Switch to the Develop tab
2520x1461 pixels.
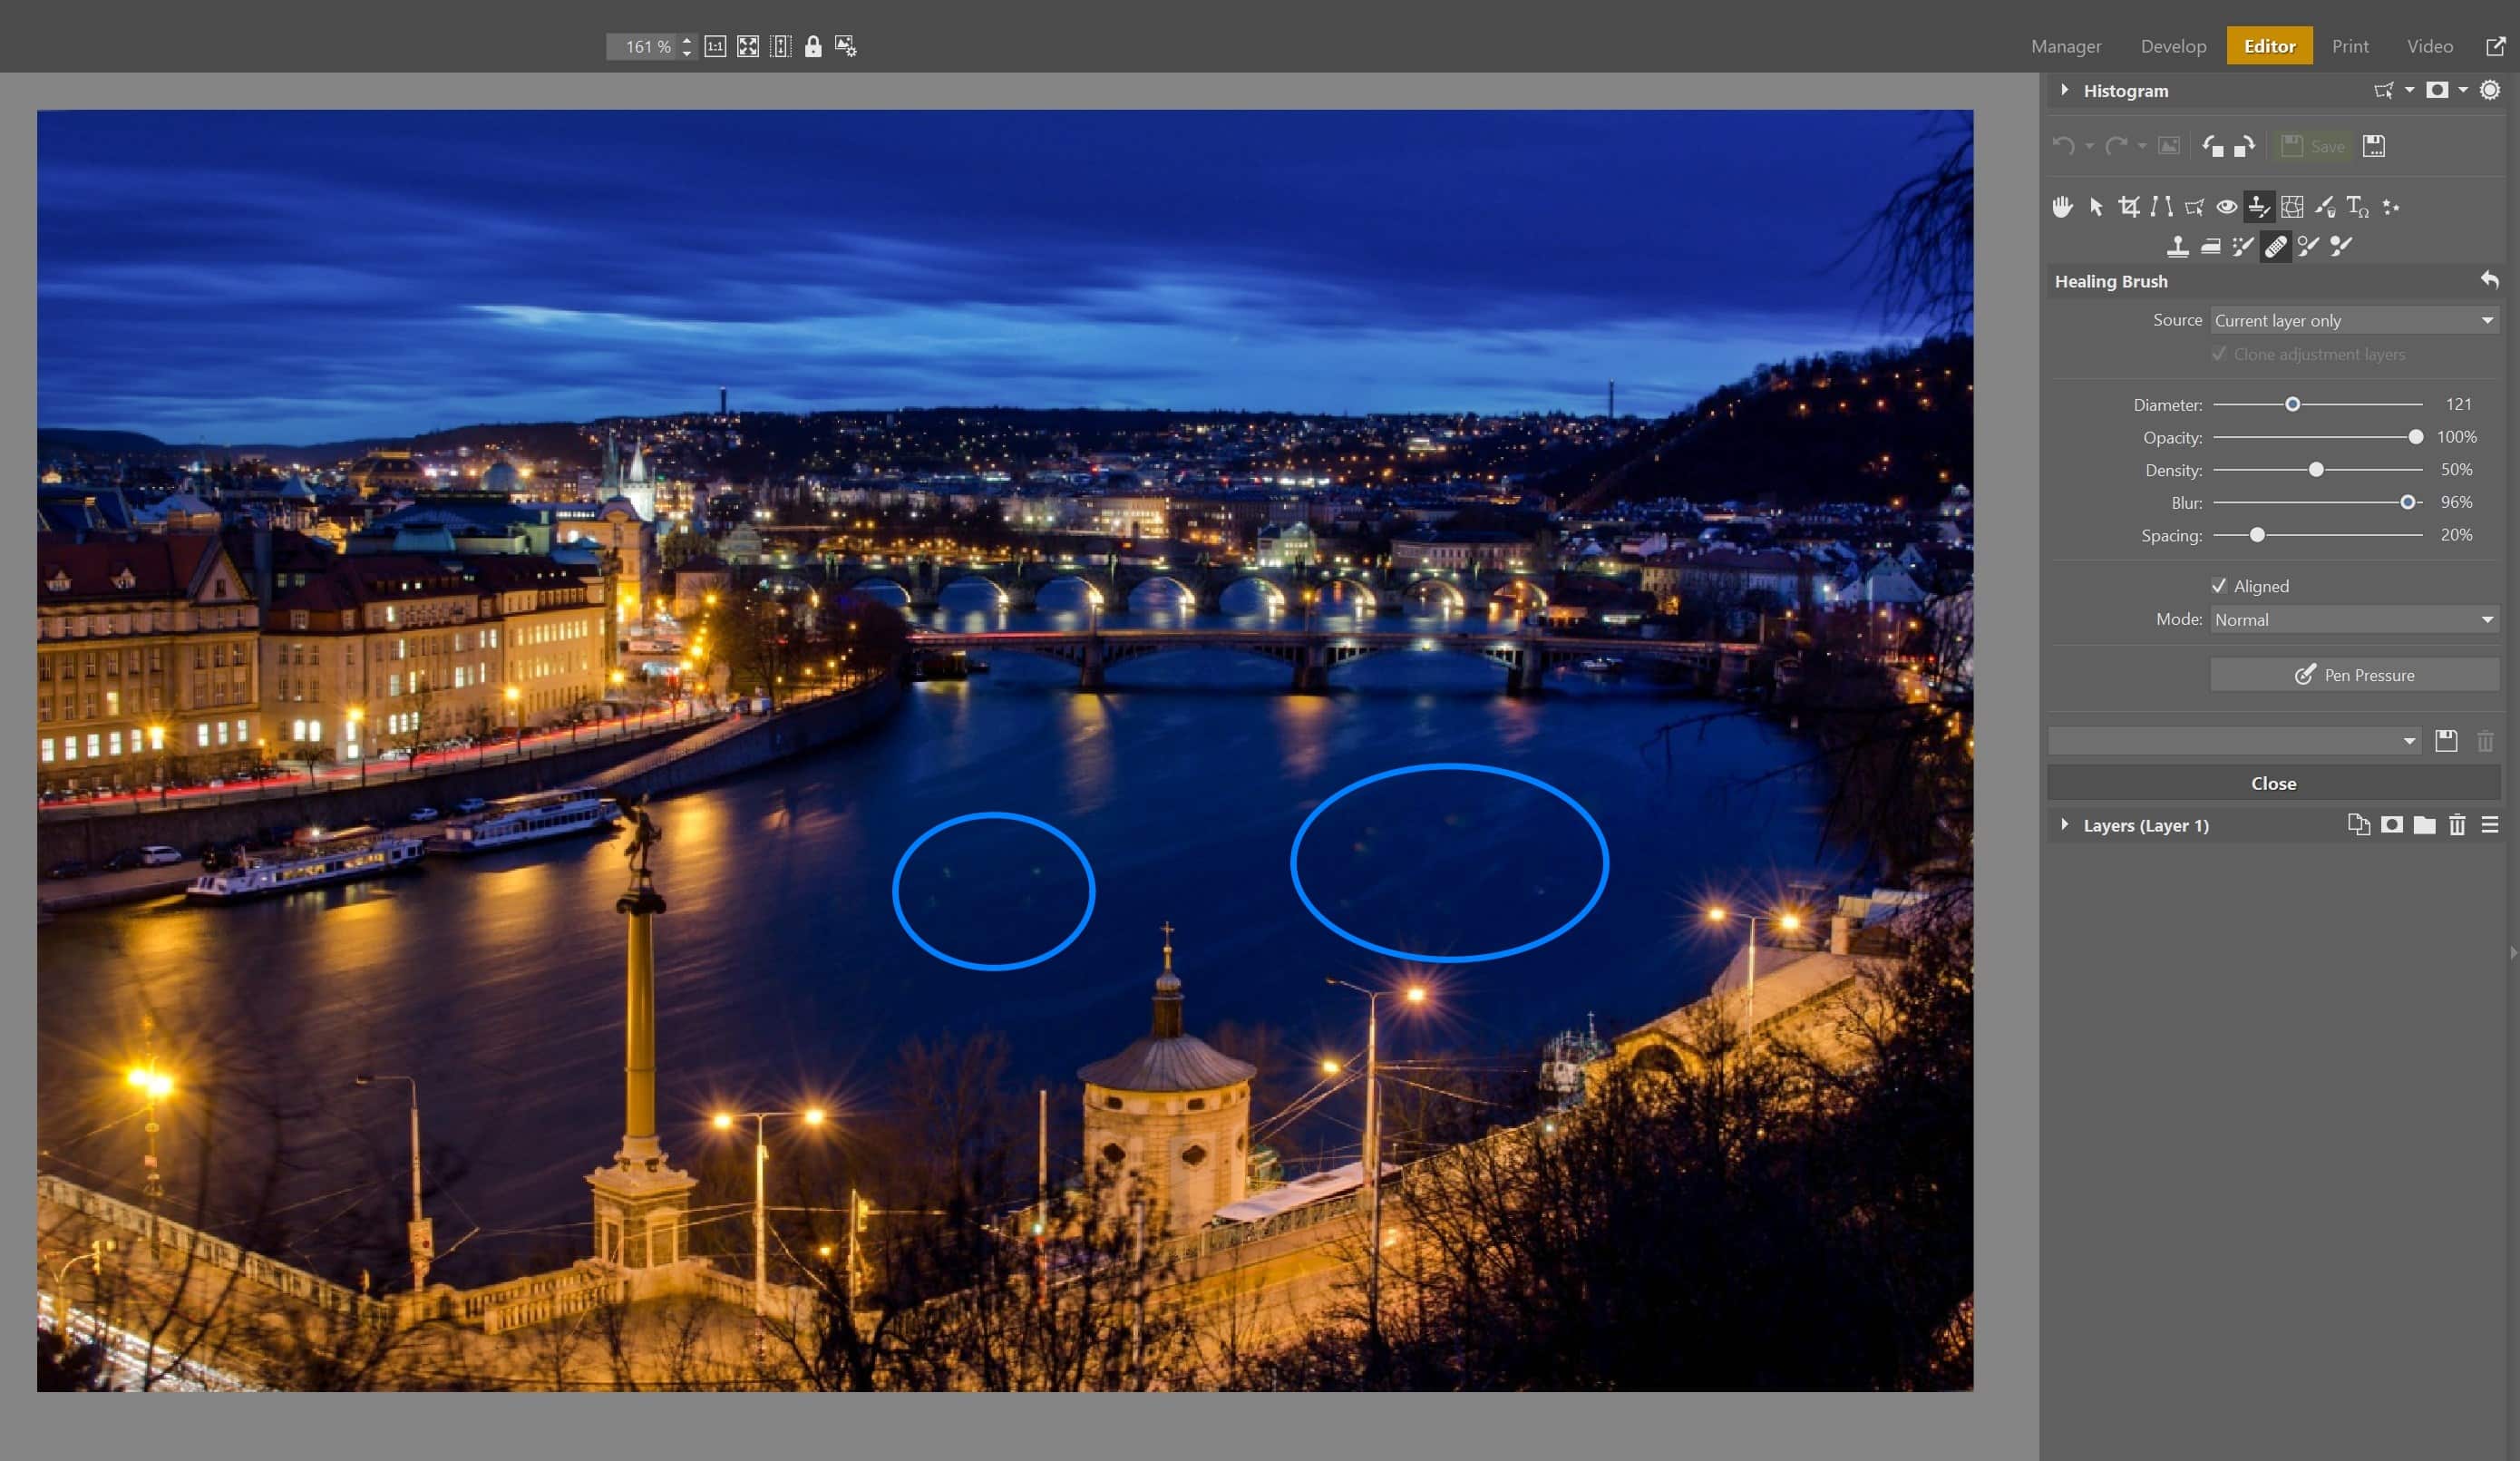coord(2173,46)
